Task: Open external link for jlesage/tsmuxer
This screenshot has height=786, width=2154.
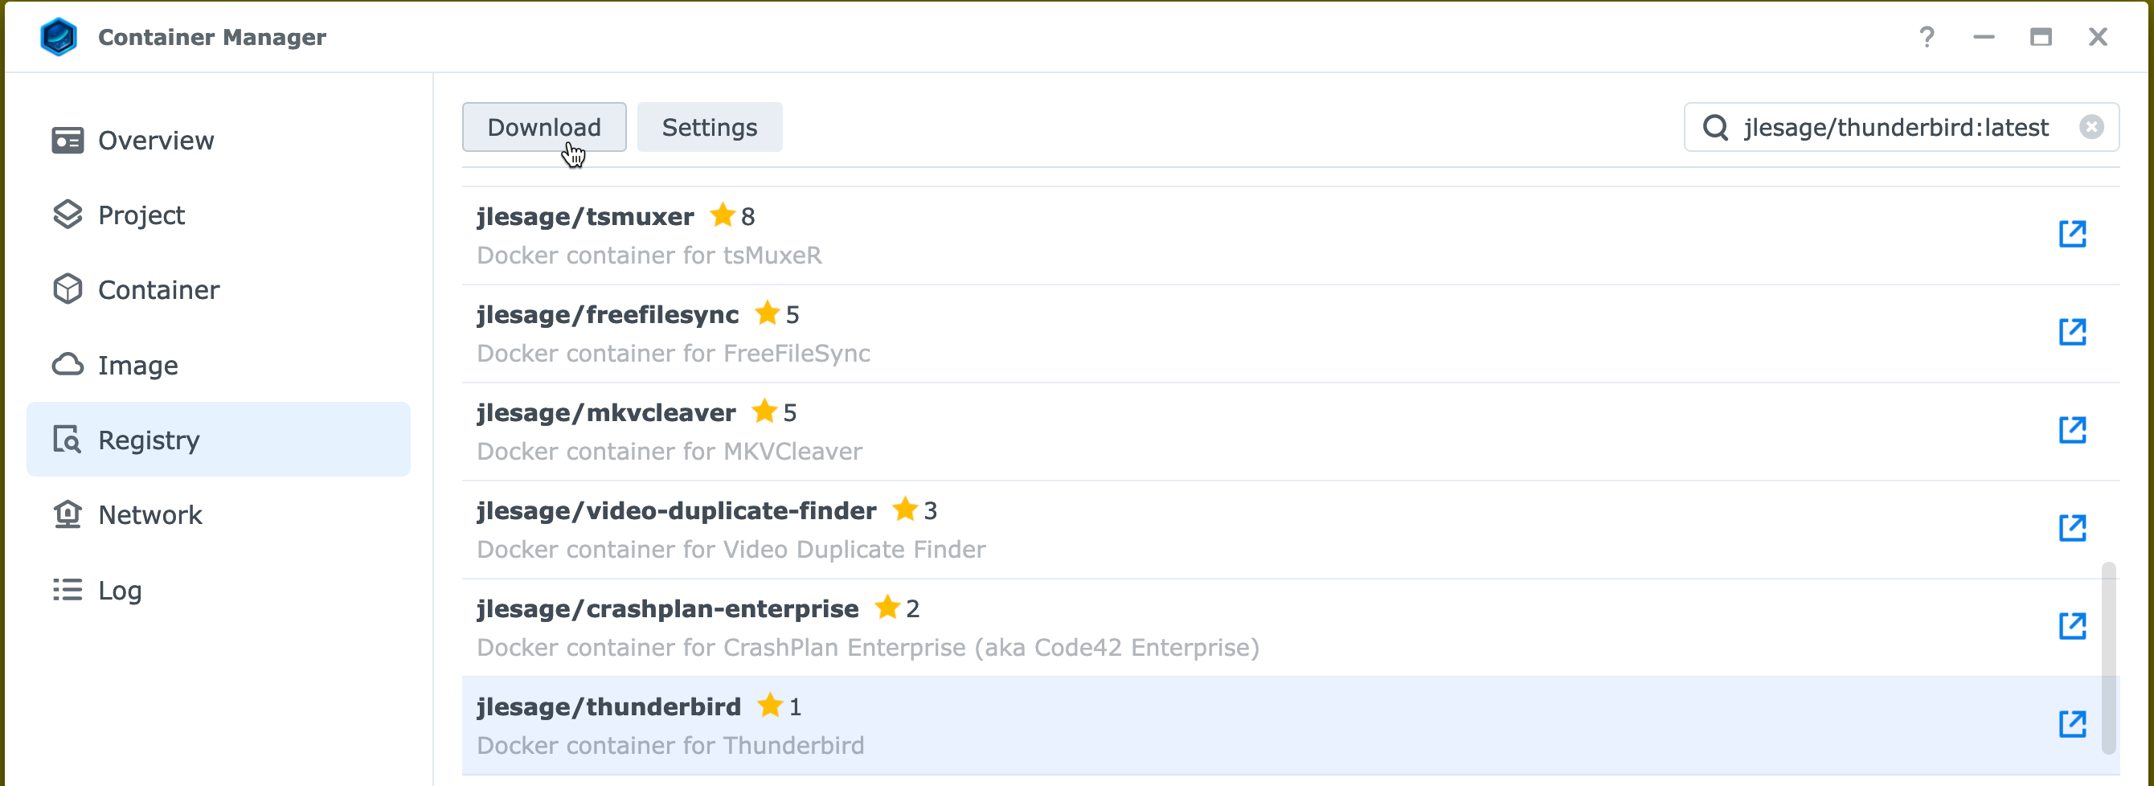Action: (x=2072, y=234)
